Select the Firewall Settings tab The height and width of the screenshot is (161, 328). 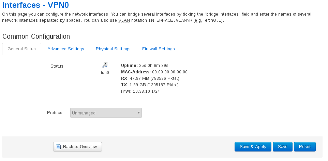pos(158,49)
